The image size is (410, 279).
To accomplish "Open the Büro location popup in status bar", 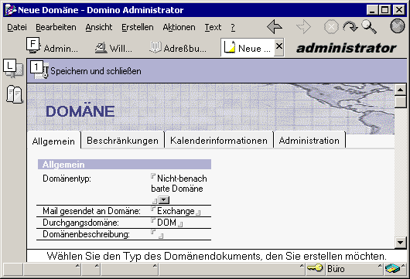I will point(354,268).
